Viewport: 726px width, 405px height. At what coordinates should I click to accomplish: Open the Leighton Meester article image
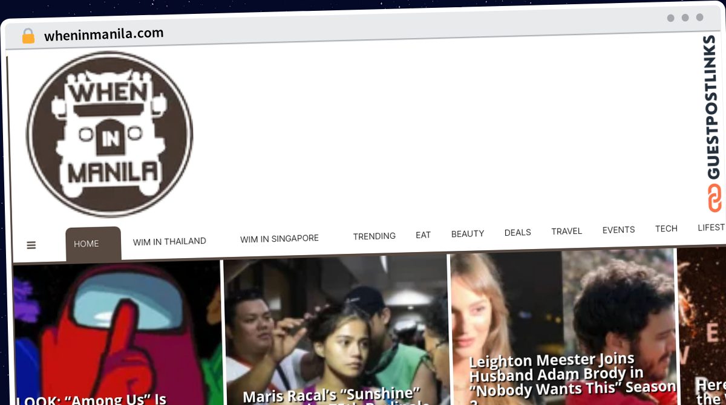coord(563,326)
